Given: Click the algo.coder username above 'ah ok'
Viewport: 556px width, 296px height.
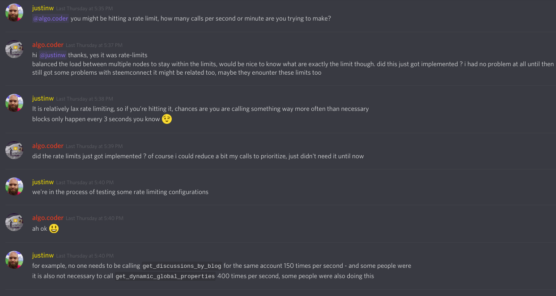Looking at the screenshot, I should (x=48, y=218).
